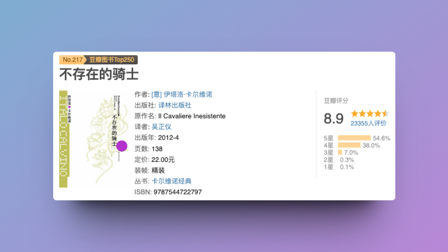448x252 pixels.
Task: Click the 豆瓣评分 heading
Action: pyautogui.click(x=336, y=101)
